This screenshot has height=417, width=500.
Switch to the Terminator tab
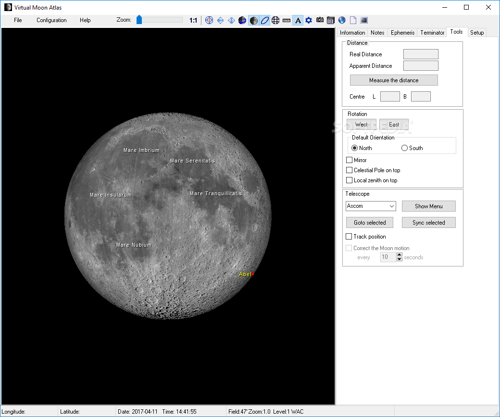click(x=432, y=33)
